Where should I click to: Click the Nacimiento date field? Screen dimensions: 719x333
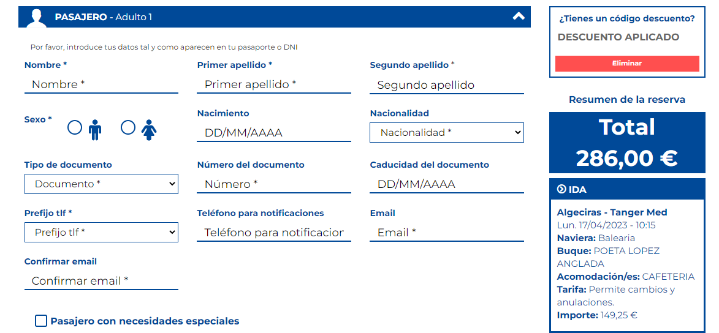pos(274,133)
